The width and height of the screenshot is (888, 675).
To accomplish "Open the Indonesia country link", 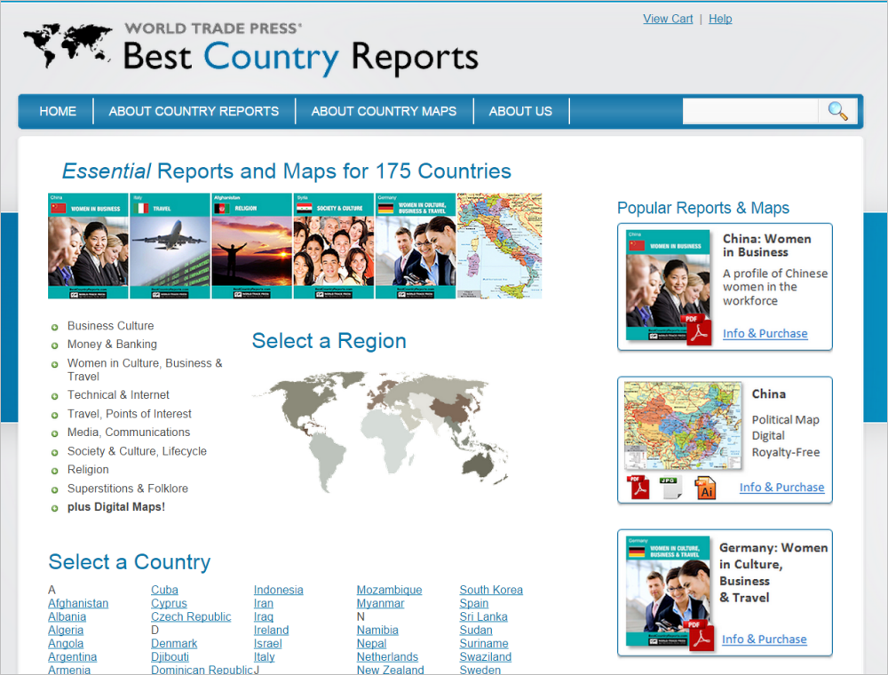I will [x=279, y=590].
